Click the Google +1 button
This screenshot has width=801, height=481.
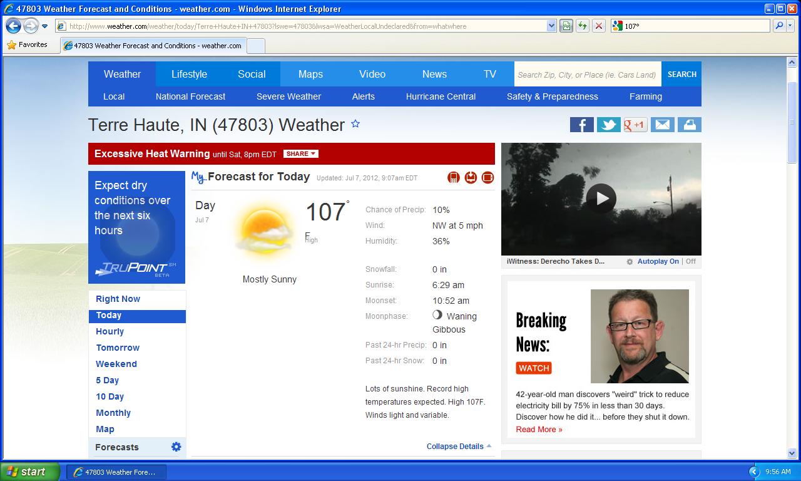pyautogui.click(x=635, y=125)
